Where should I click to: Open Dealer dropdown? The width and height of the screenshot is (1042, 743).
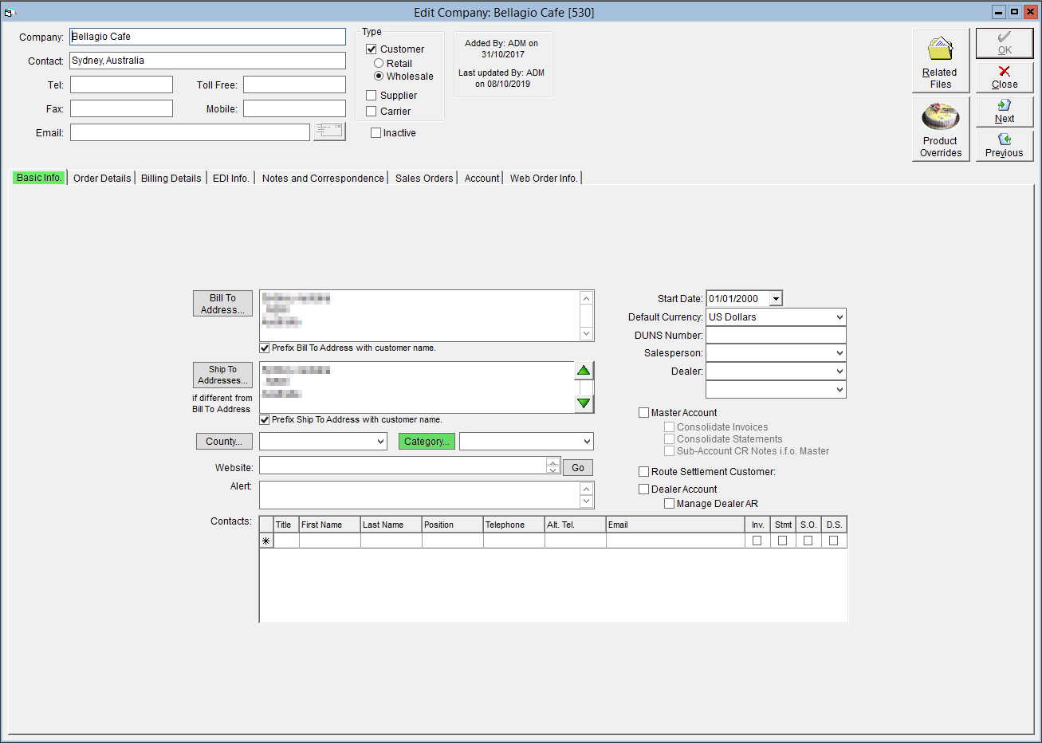[839, 371]
